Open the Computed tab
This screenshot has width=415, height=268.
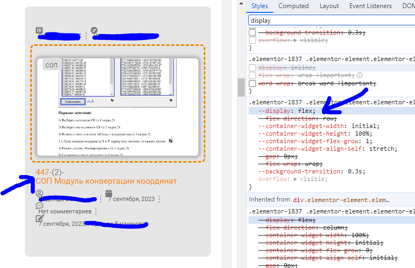(293, 6)
